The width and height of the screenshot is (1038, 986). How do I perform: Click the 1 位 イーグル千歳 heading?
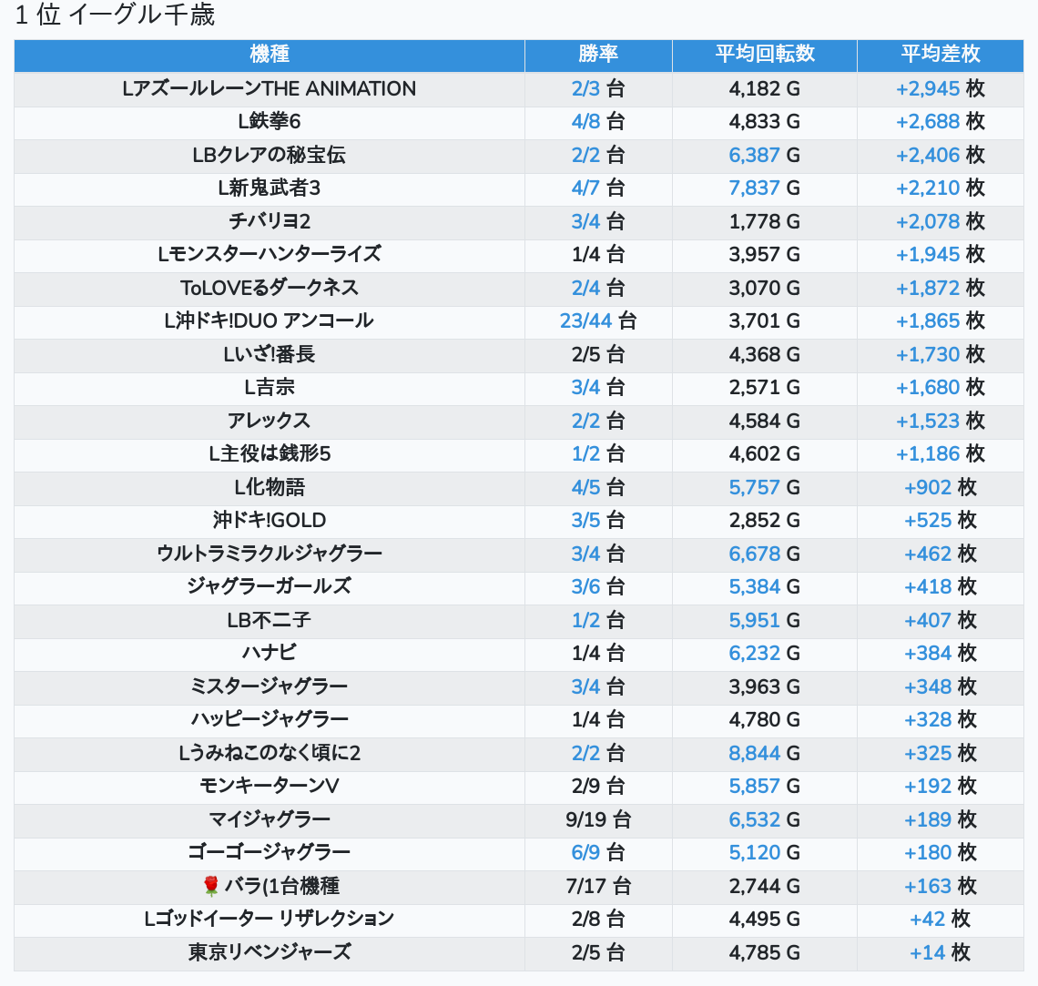click(x=115, y=15)
